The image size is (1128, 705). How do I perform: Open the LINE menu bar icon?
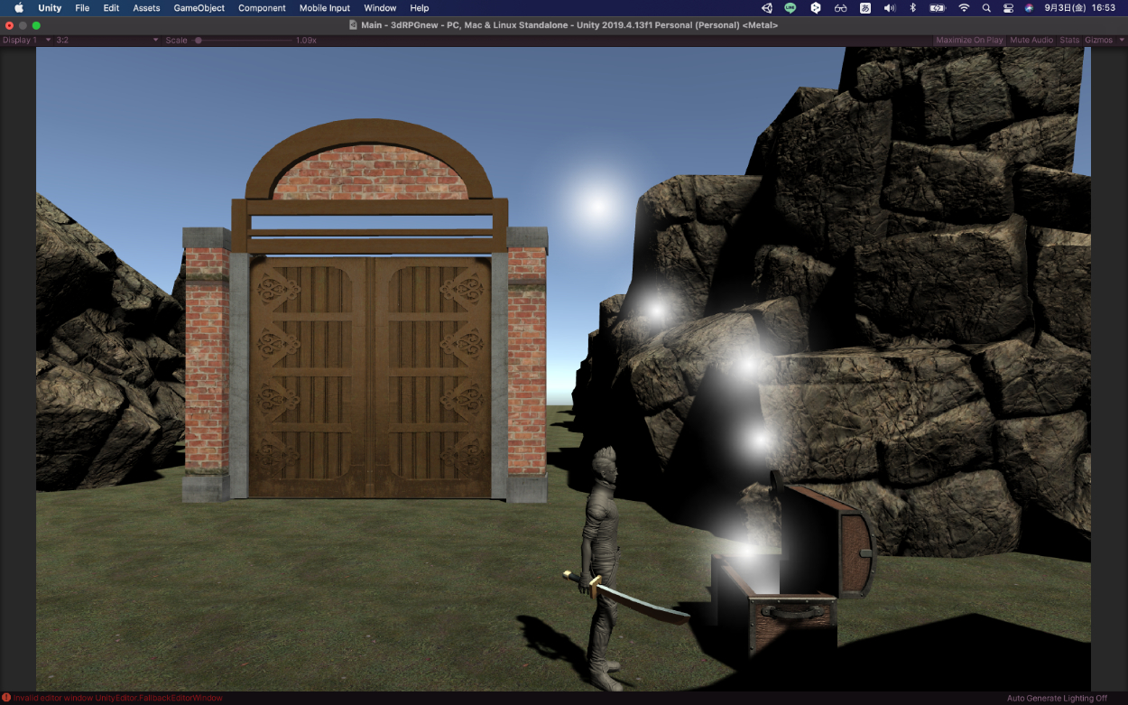pyautogui.click(x=791, y=8)
